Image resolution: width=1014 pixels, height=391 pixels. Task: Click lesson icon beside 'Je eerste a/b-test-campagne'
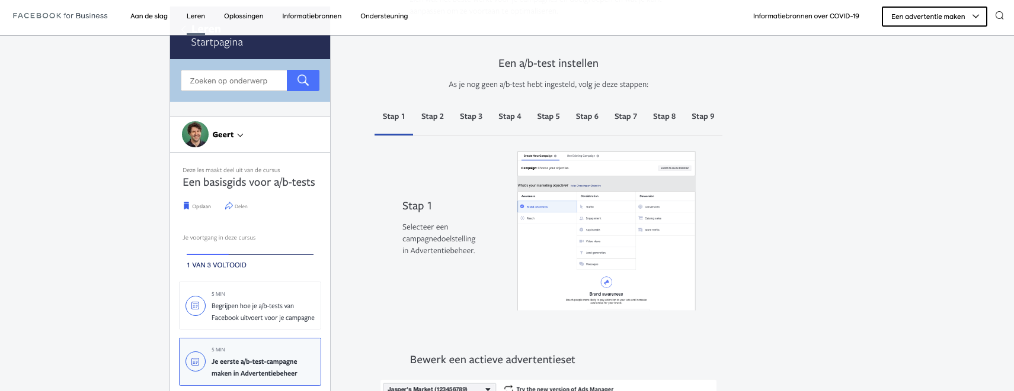(196, 361)
